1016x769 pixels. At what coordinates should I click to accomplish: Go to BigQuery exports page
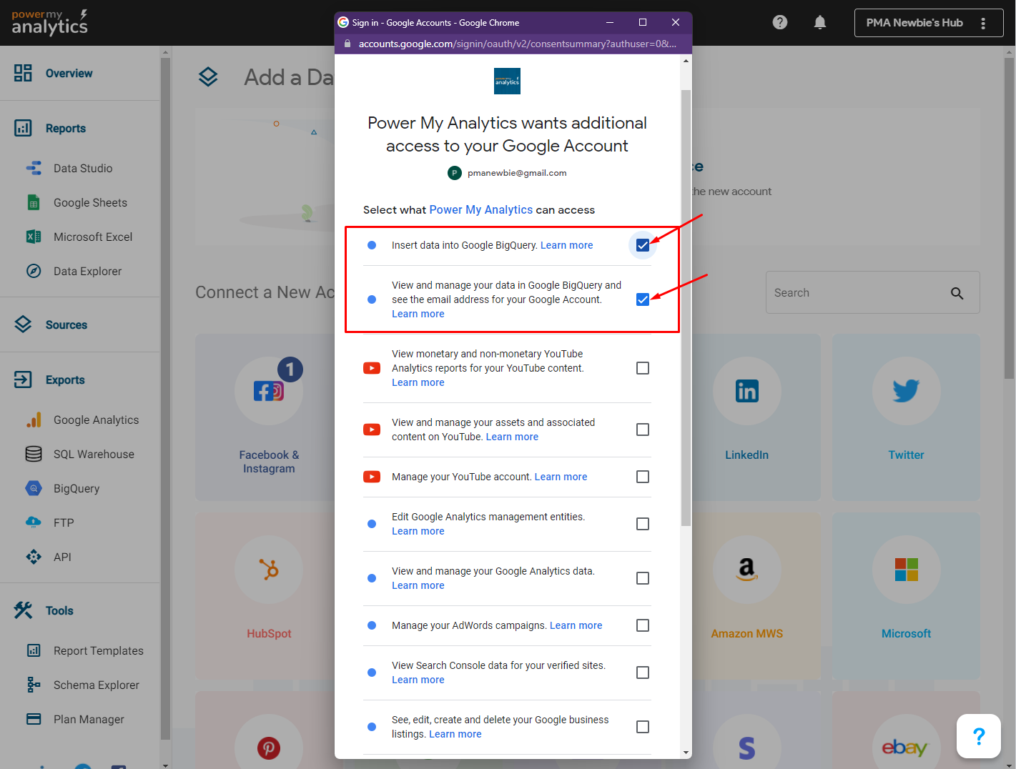point(77,489)
